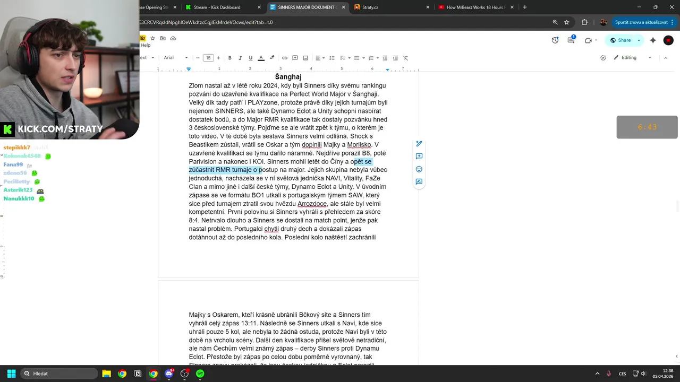Viewport: 680px width, 382px height.
Task: Switch to the Straty.cz tab
Action: pyautogui.click(x=392, y=7)
